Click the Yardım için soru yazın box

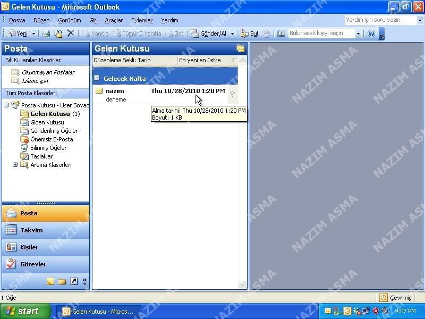380,20
